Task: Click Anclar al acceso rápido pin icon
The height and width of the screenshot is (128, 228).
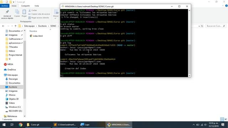Action: [7, 12]
